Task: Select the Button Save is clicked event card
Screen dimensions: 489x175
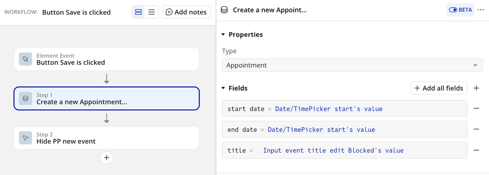Action: 106,59
